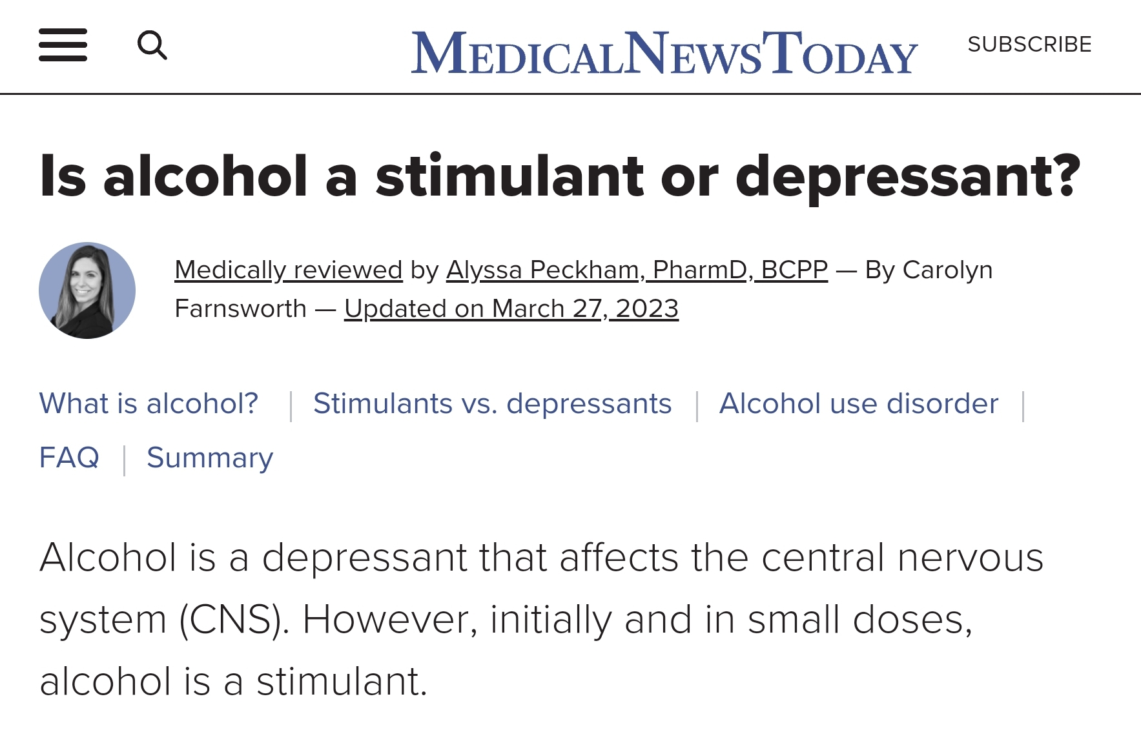Jump to What is alcohol? section
Screen dimensions: 1141x732
149,403
